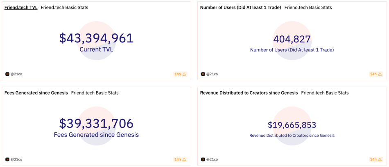Click the 21co avatar icon in the Revenue Distributed panel
The image size is (389, 167).
203,159
